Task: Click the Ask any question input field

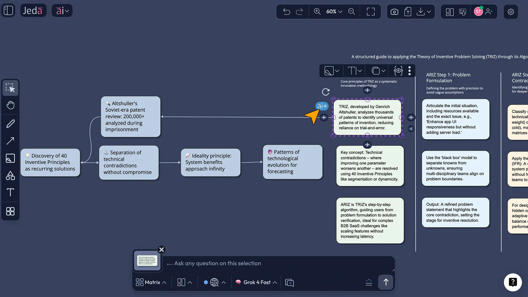Action: (275, 263)
